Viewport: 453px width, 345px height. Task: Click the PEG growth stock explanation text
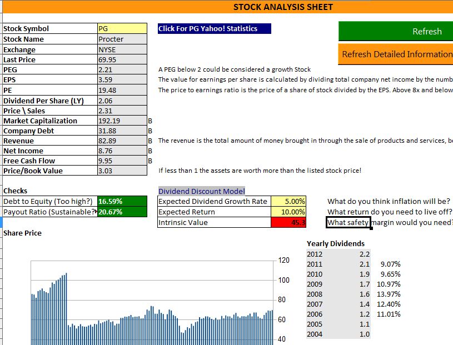(x=235, y=69)
